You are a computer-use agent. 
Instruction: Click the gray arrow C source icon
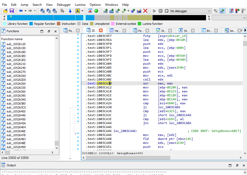(x=216, y=11)
